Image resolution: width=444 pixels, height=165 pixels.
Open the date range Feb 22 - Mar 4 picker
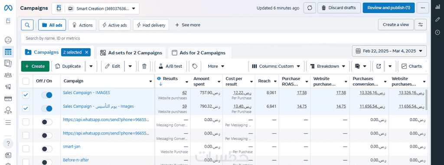point(389,51)
